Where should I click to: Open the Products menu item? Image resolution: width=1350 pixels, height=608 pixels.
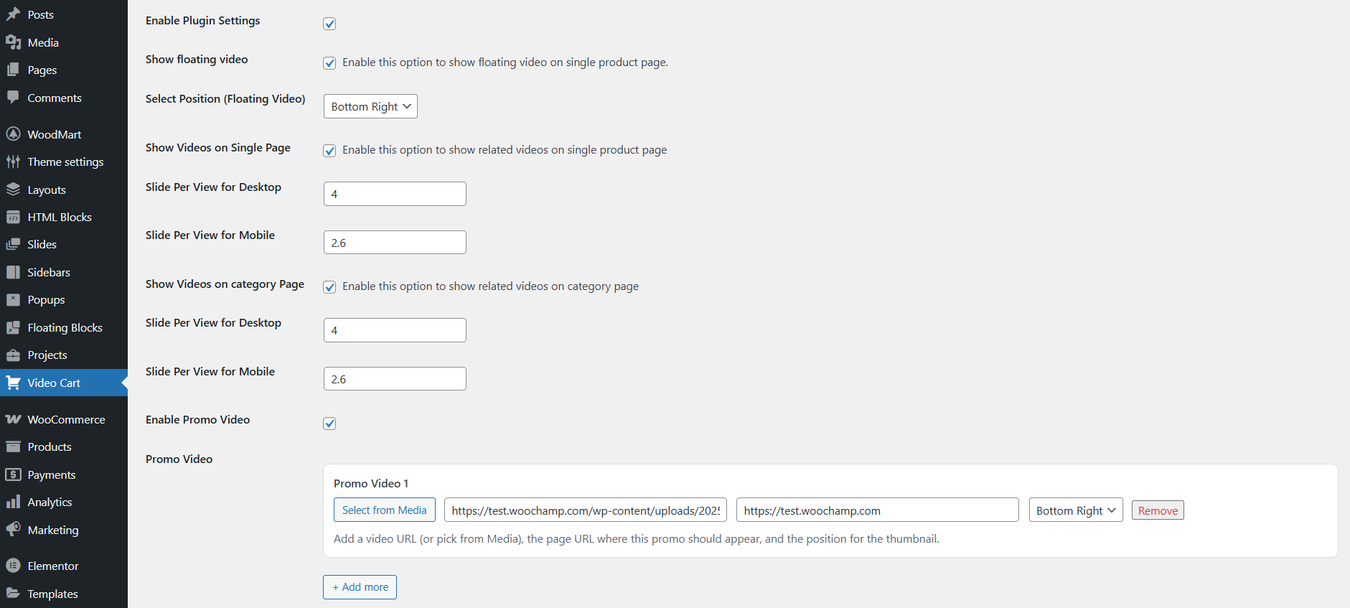coord(50,446)
